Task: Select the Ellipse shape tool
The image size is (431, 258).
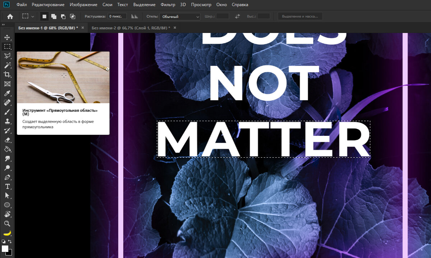Action: pos(7,205)
